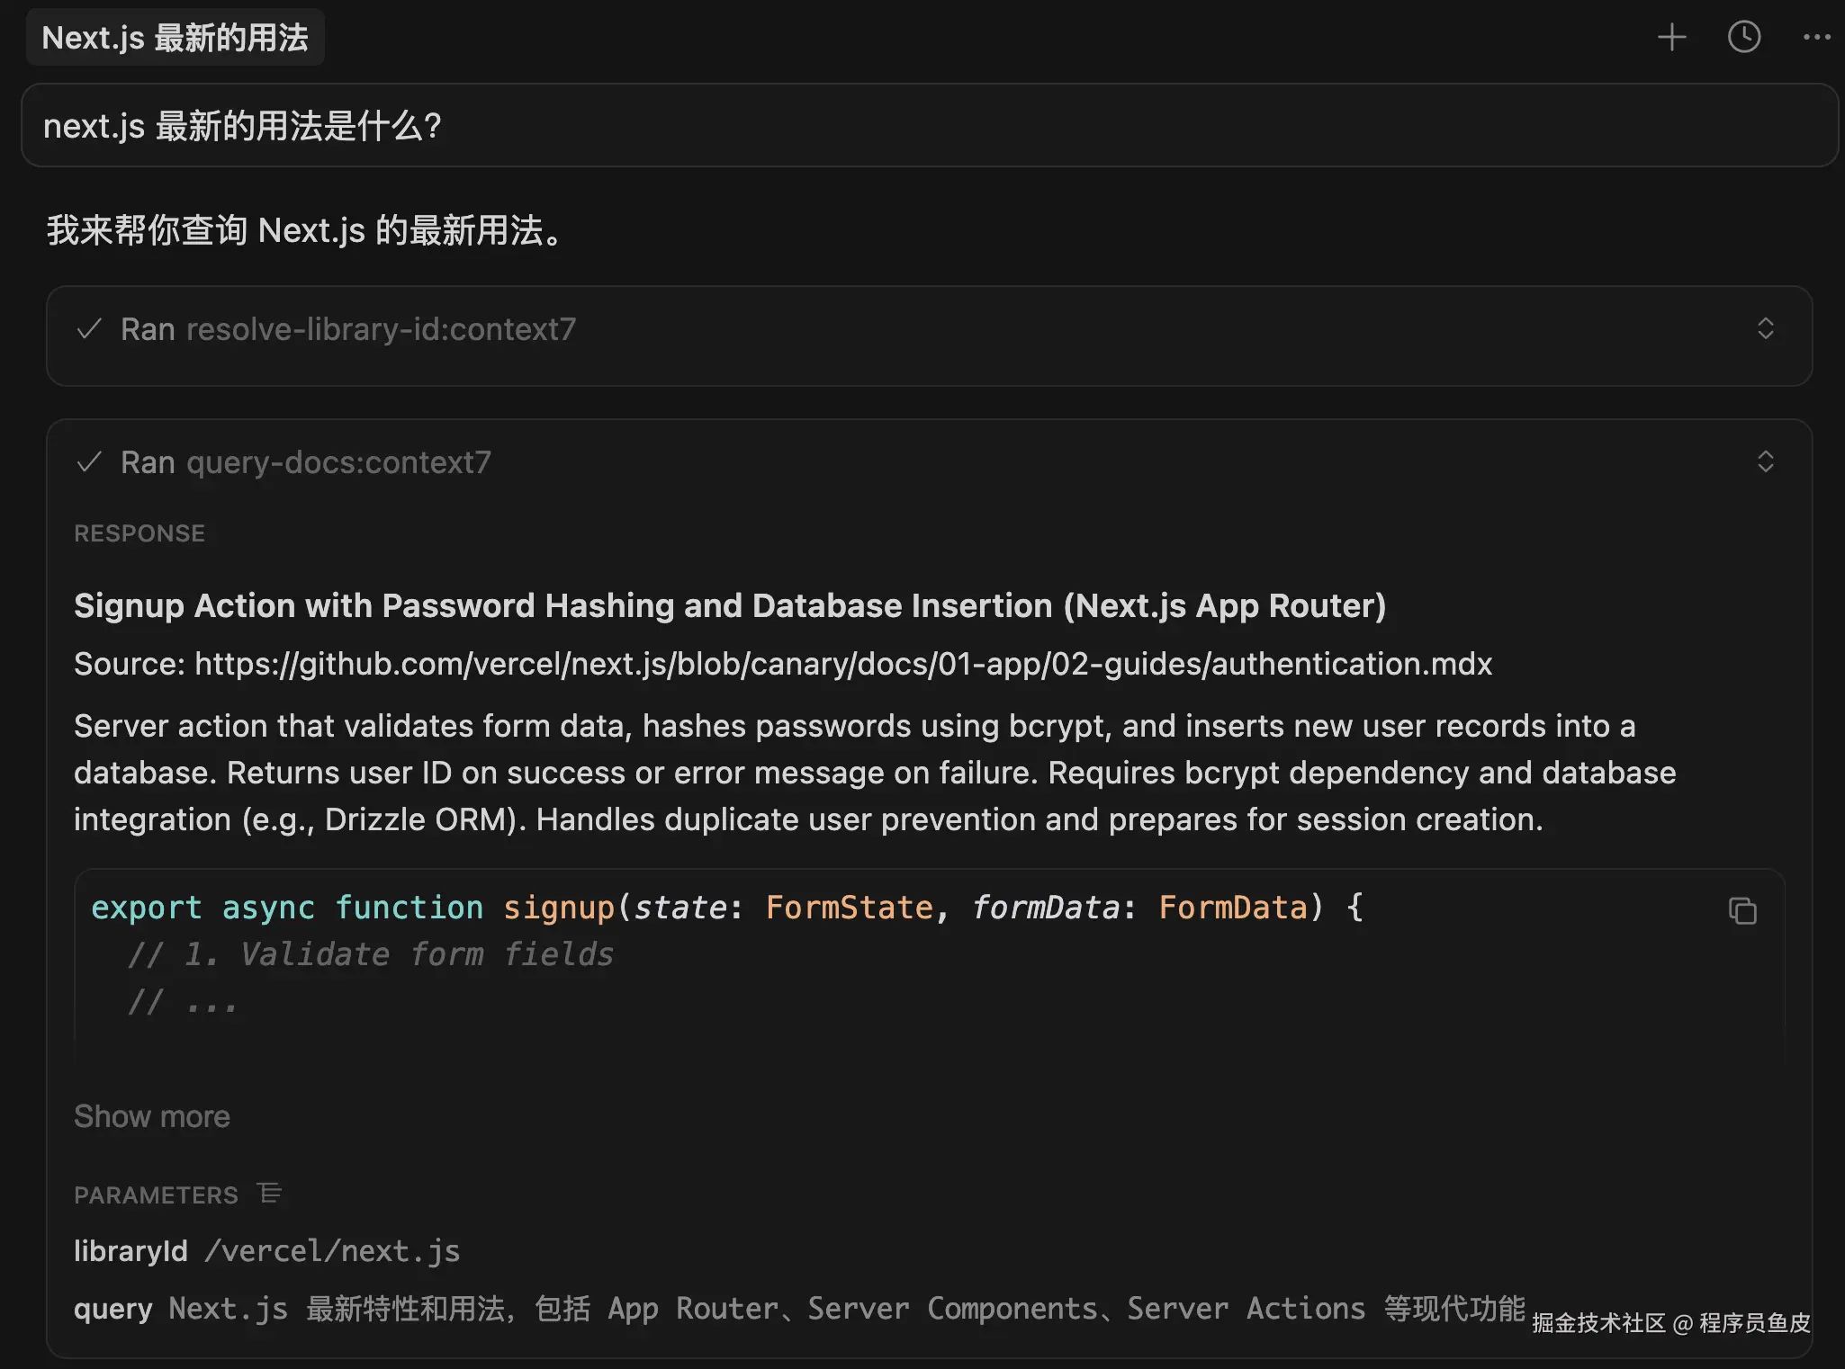1845x1369 pixels.
Task: Click the query parameter value text
Action: pos(846,1309)
